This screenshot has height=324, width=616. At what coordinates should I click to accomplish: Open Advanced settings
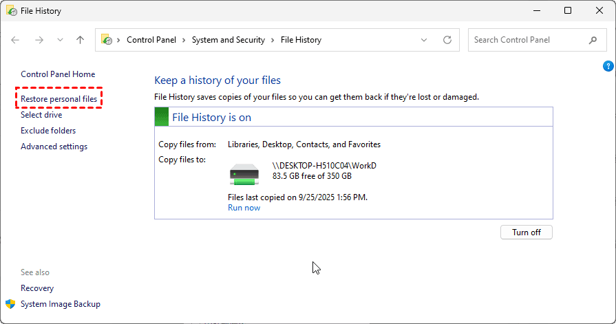pos(54,147)
